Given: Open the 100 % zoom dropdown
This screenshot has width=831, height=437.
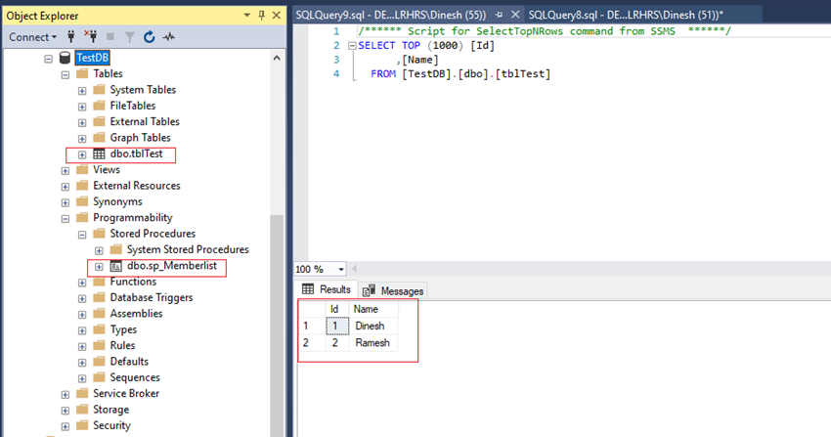Looking at the screenshot, I should [341, 269].
